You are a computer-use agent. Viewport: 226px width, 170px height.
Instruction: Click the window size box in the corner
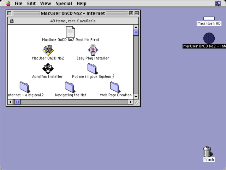(136, 102)
